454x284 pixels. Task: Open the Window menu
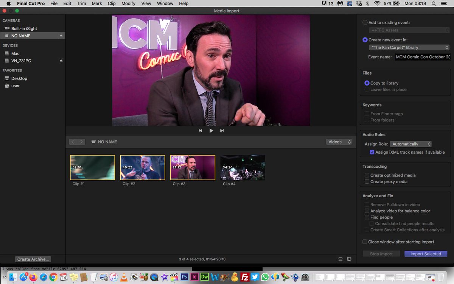[x=165, y=3]
